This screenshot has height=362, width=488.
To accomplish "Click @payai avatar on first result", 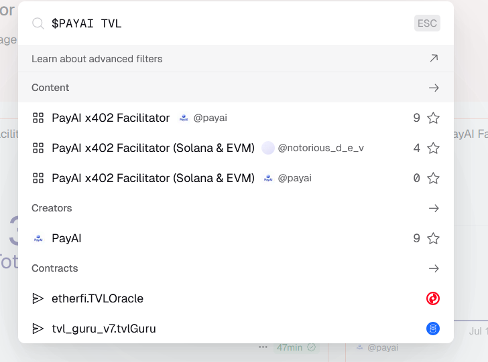I will pos(184,118).
